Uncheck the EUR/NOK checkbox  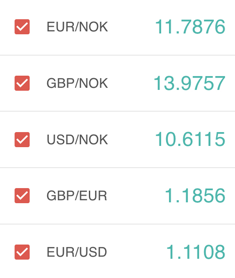pos(22,27)
